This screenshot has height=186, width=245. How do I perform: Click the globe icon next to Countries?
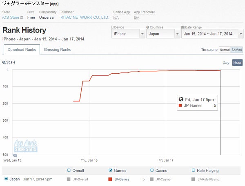pyautogui.click(x=148, y=27)
